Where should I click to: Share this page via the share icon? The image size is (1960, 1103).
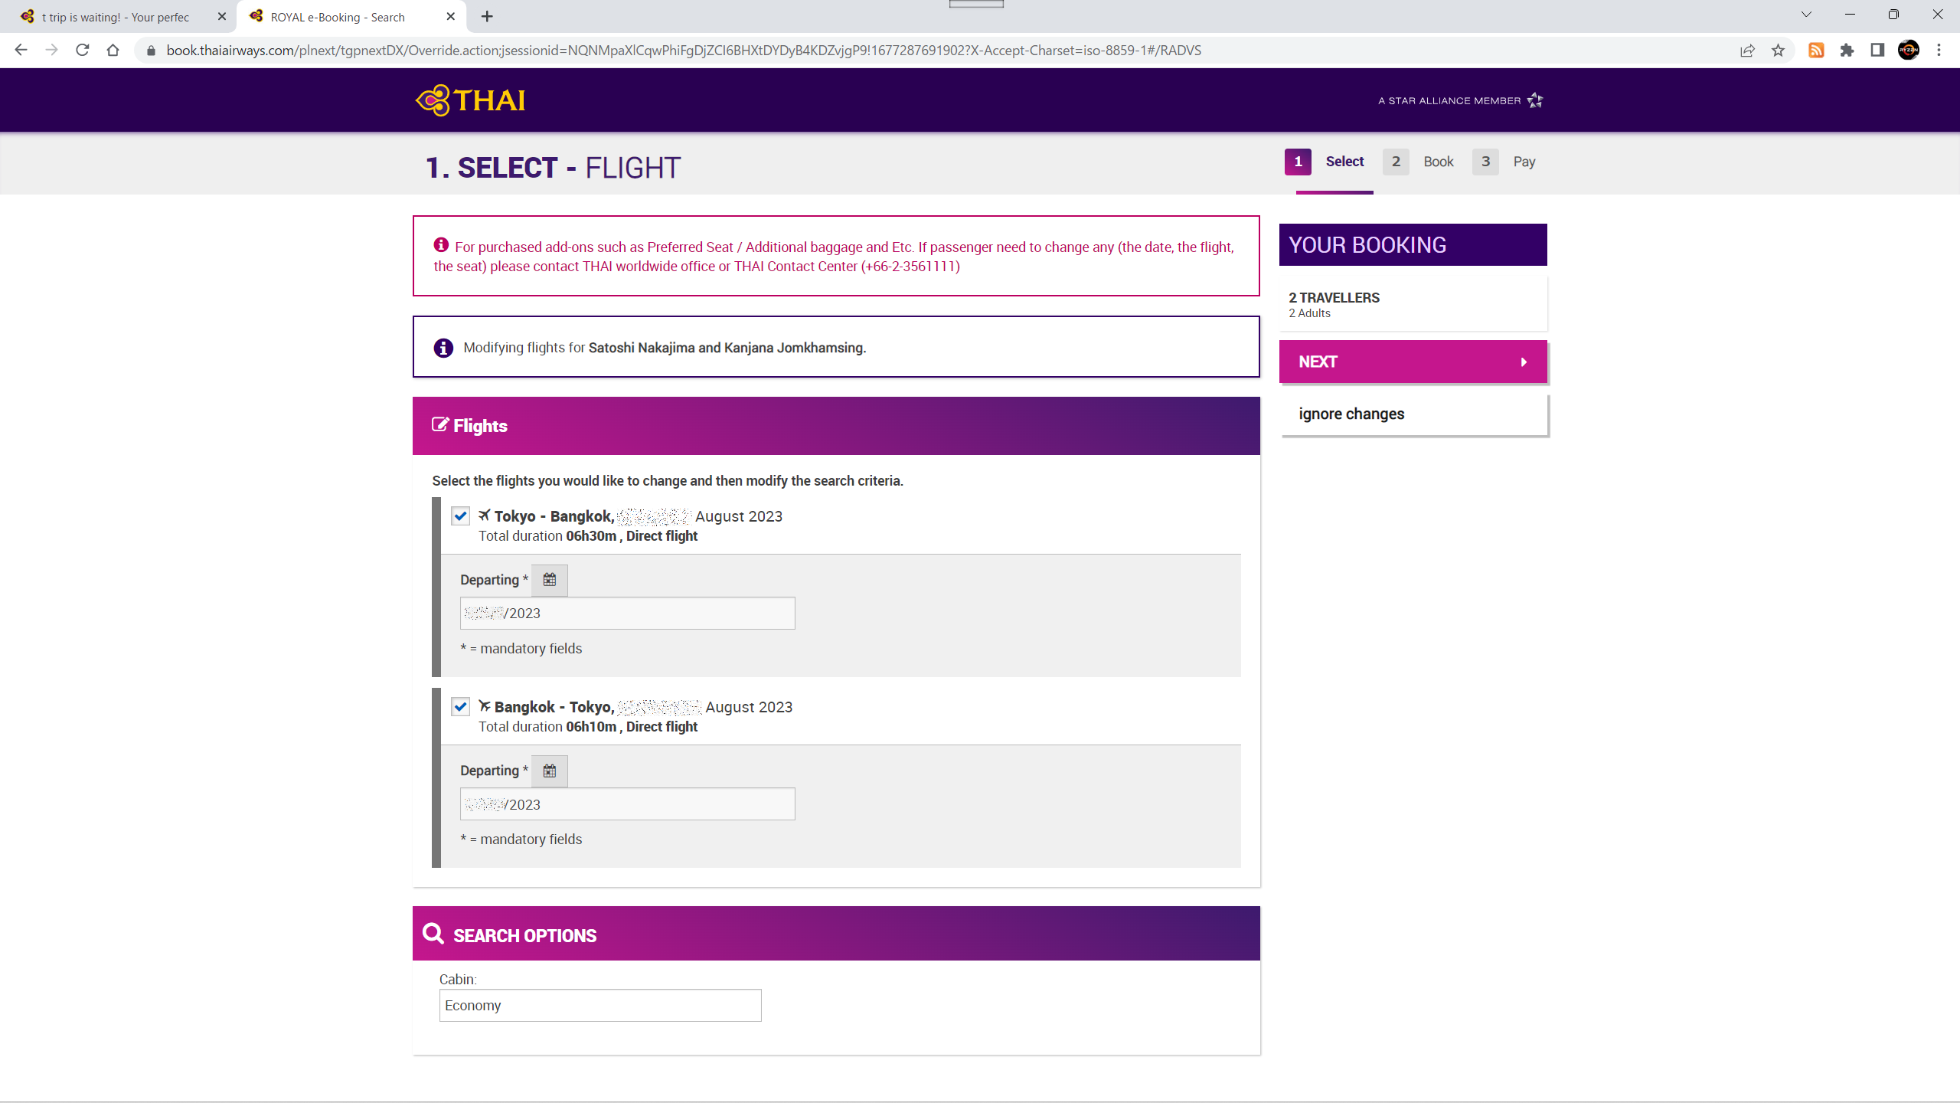point(1747,51)
